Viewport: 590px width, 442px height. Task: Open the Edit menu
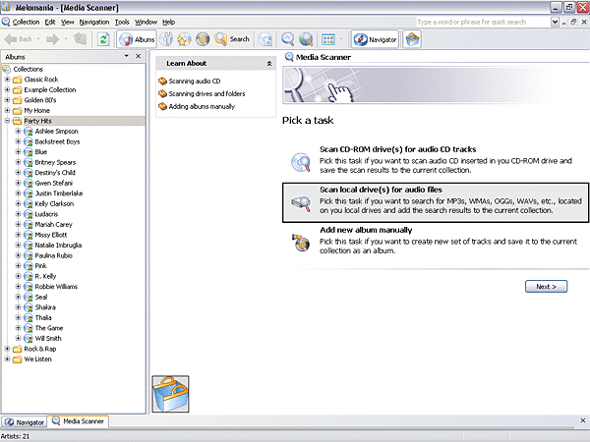point(50,22)
